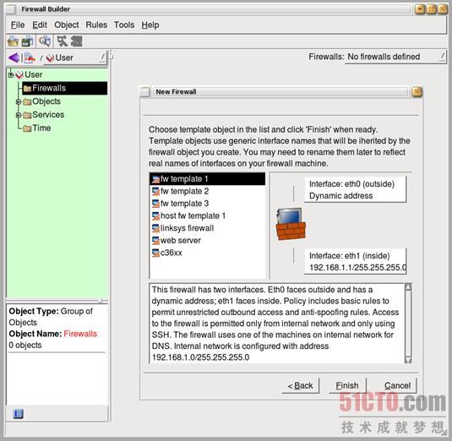The height and width of the screenshot is (441, 452).
Task: Select linksys firewall template
Action: (207, 228)
